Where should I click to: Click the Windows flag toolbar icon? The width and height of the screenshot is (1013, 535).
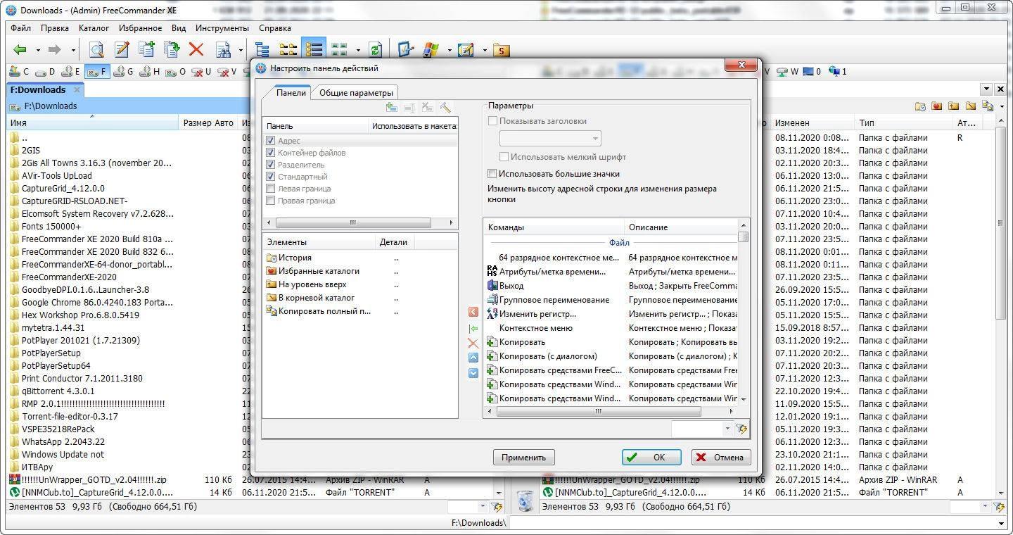431,49
